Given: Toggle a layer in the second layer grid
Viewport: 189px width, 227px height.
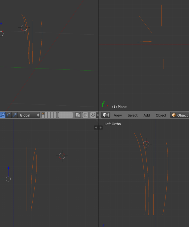Looking at the screenshot, I should pos(66,115).
